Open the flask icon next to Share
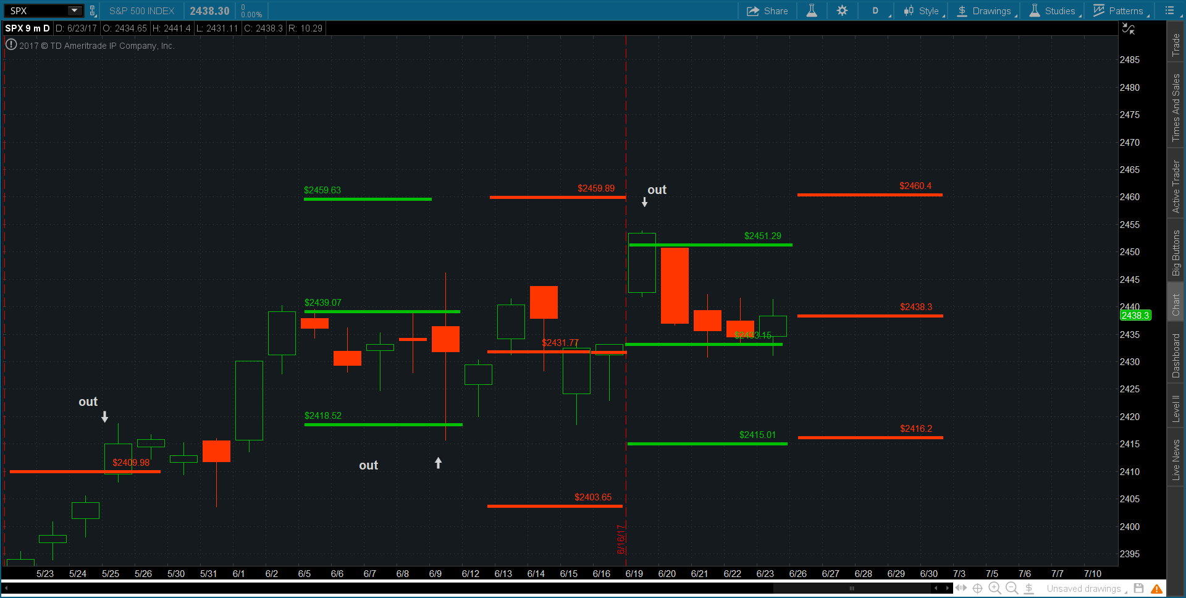1186x598 pixels. click(812, 11)
